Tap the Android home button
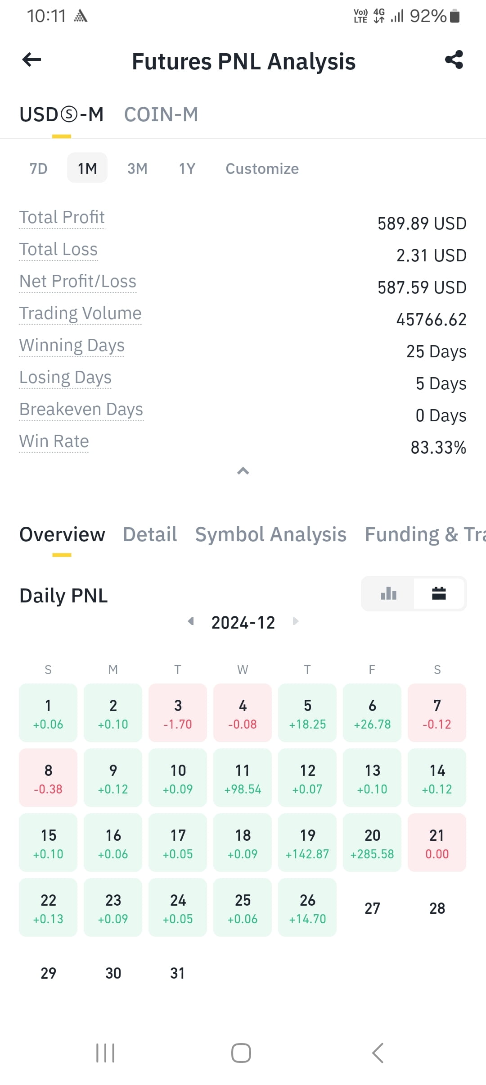The height and width of the screenshot is (1085, 486). [241, 1053]
